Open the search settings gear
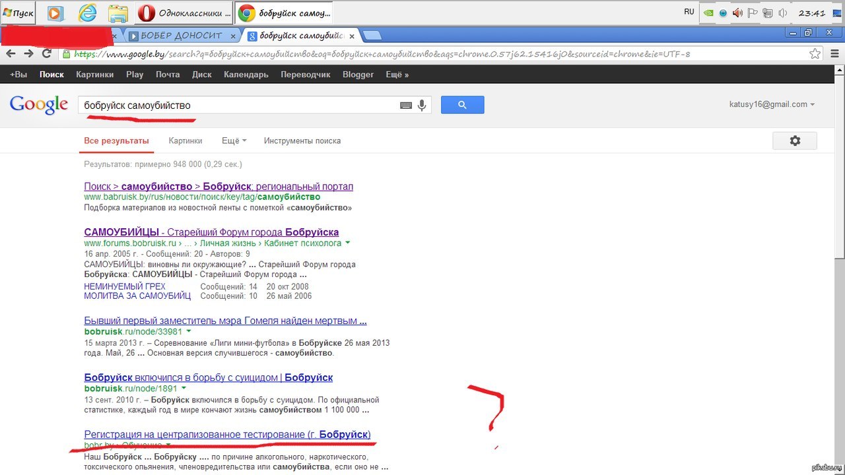Viewport: 845px width, 475px height. pyautogui.click(x=795, y=141)
